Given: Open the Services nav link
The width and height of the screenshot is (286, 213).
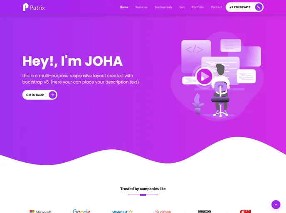Looking at the screenshot, I should click(x=141, y=7).
